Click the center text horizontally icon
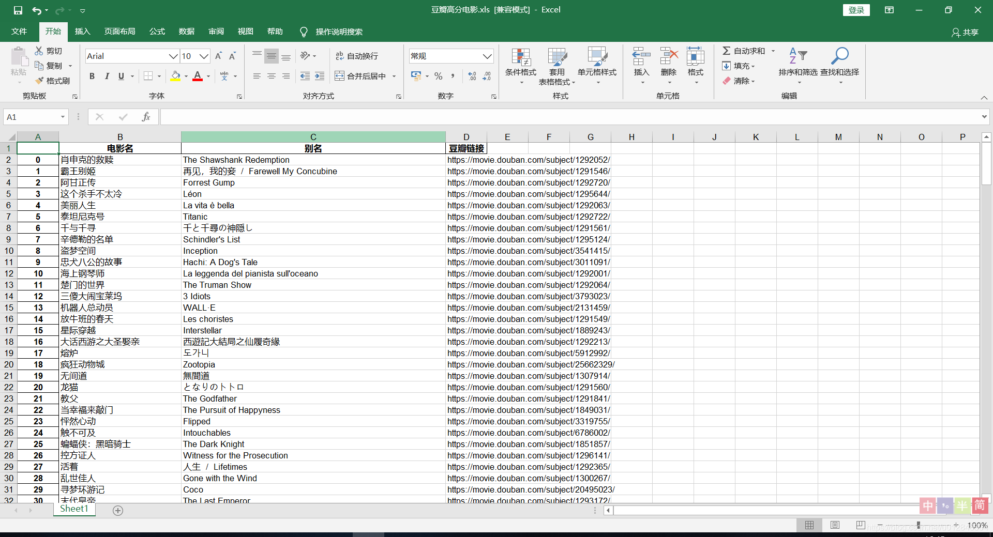993x537 pixels. [x=271, y=76]
